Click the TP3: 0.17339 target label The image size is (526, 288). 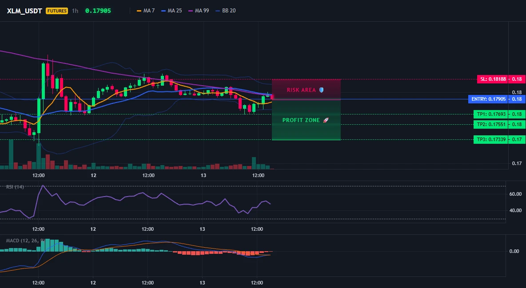(491, 139)
